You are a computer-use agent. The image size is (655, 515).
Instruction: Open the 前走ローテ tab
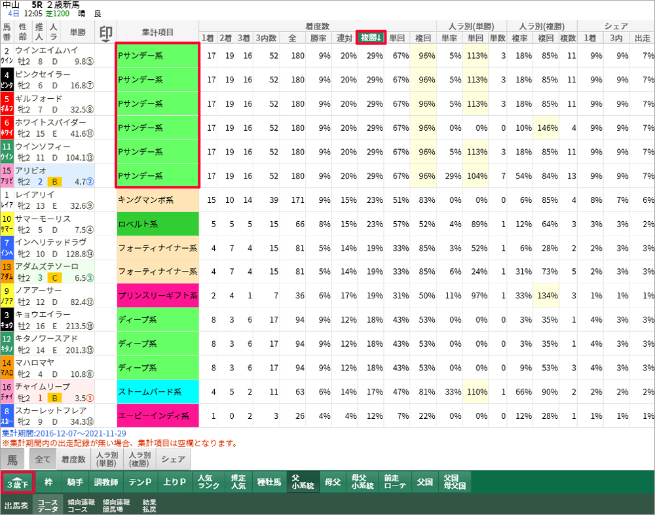pyautogui.click(x=395, y=482)
